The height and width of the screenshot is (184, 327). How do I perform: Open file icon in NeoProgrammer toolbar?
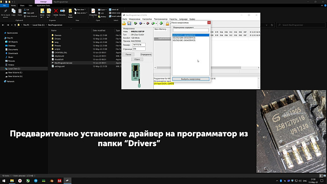[124, 23]
